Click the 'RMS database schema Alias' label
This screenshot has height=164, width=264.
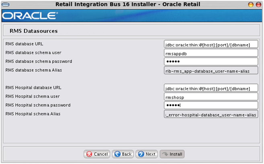coord(34,70)
